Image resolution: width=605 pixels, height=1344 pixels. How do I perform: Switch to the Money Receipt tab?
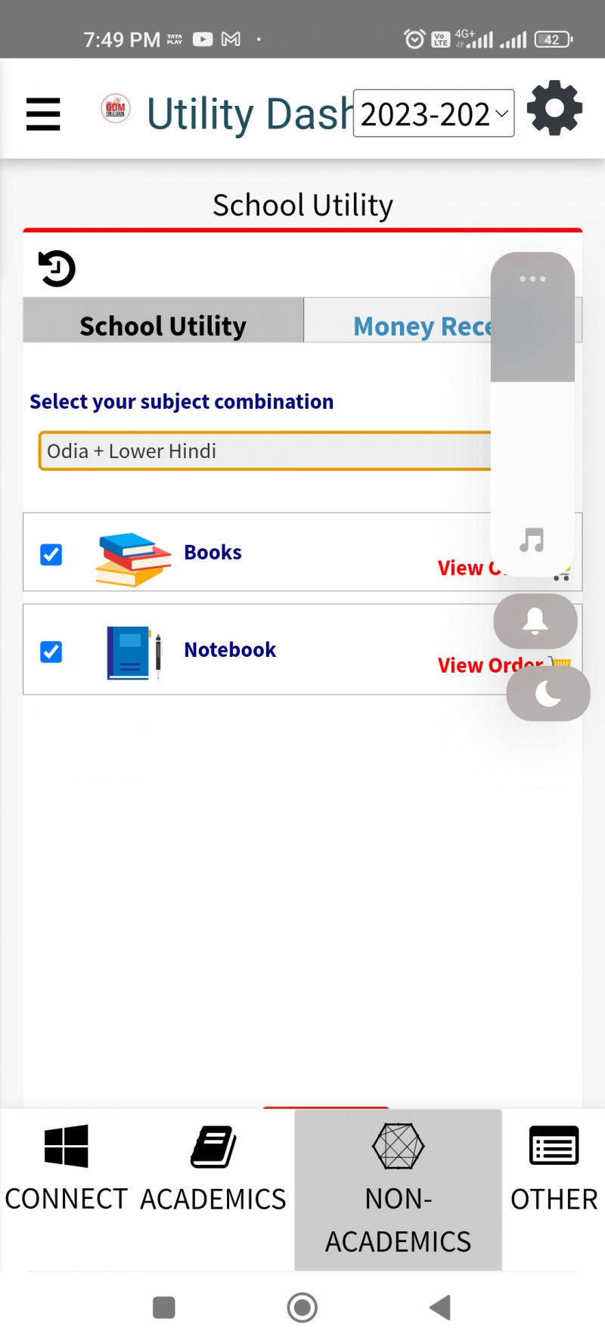[x=420, y=326]
